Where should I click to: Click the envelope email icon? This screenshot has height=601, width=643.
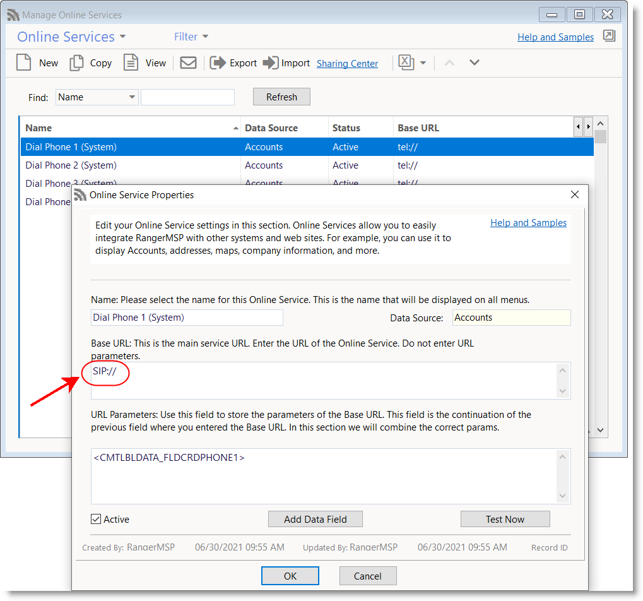click(x=188, y=62)
